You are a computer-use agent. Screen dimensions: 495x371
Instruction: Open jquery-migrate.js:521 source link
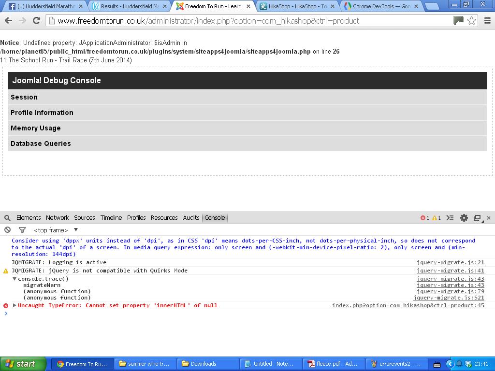(x=449, y=298)
